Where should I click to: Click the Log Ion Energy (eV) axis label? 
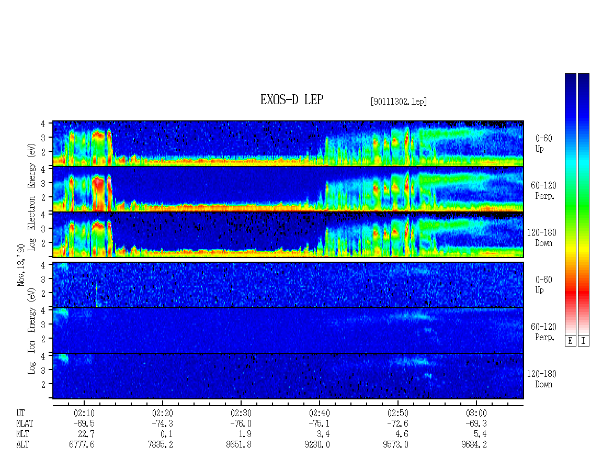[32, 331]
